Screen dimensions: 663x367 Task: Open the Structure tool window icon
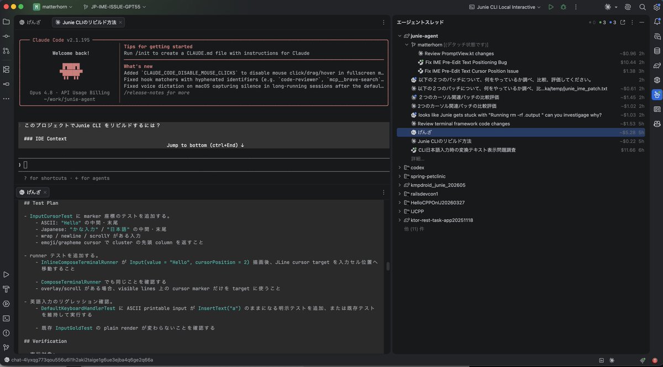pos(7,70)
